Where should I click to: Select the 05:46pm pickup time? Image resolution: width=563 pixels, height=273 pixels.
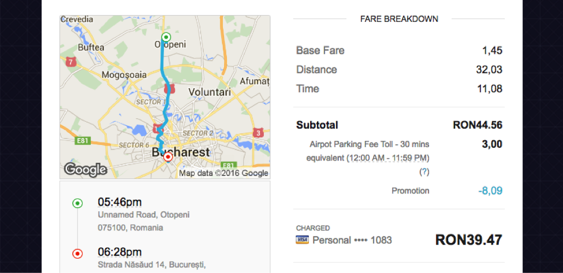pos(120,202)
